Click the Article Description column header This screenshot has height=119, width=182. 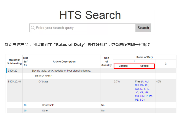coord(64,62)
